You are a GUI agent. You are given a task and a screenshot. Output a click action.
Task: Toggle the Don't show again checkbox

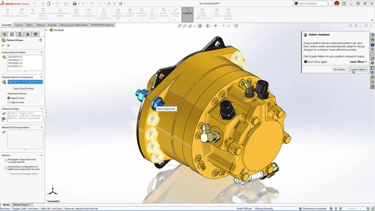pyautogui.click(x=306, y=62)
